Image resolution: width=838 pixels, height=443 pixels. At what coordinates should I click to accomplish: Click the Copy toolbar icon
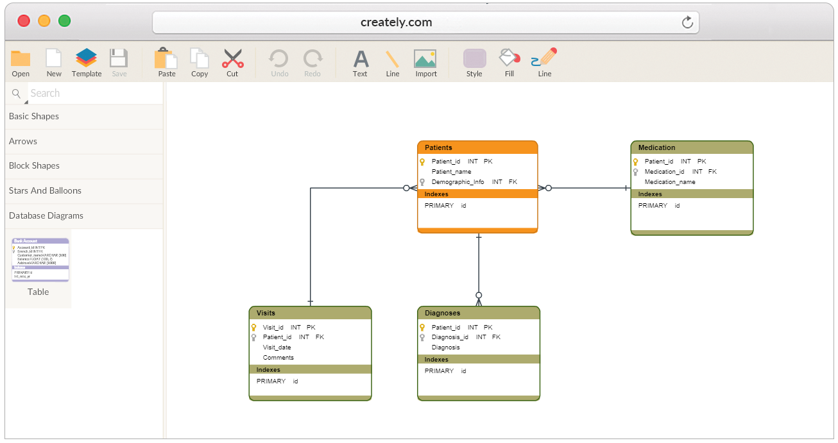[199, 62]
